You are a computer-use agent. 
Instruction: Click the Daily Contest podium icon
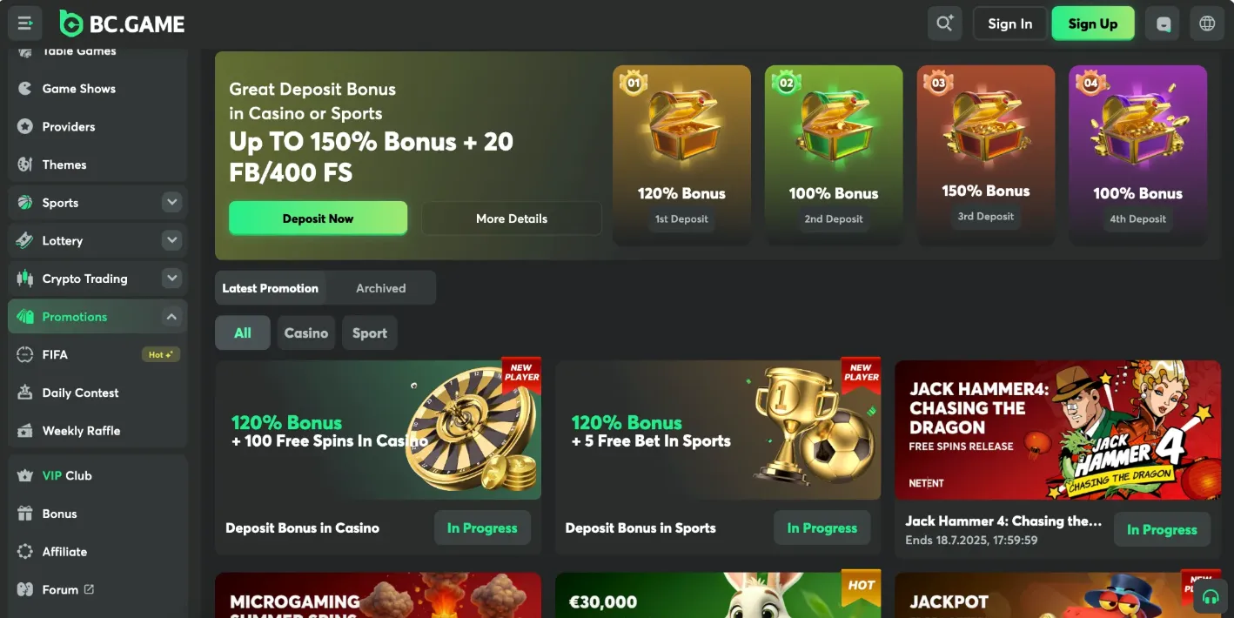25,393
